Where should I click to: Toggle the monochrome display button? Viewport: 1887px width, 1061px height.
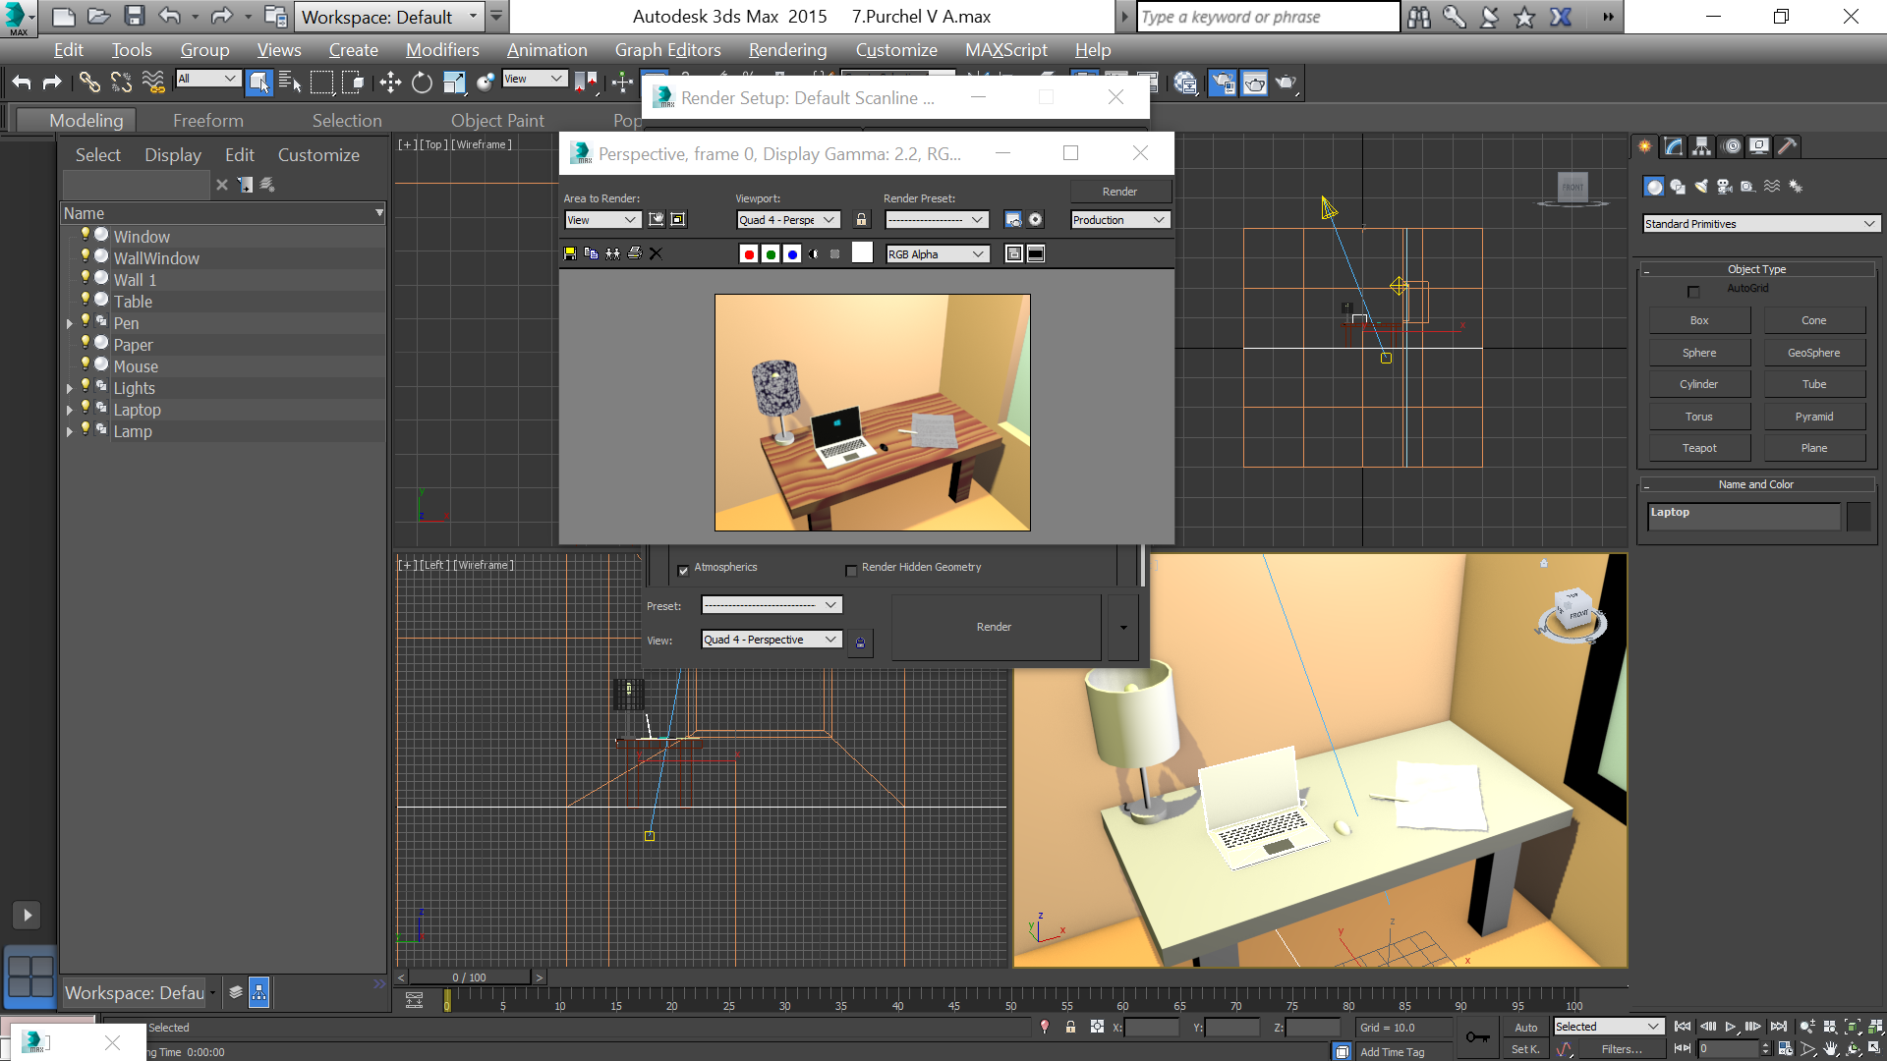[835, 253]
